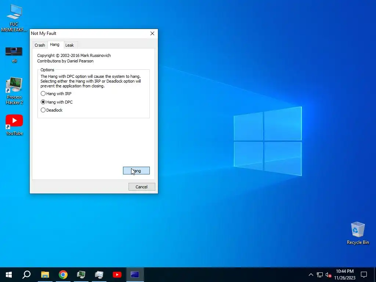Click the Cancel button
The height and width of the screenshot is (282, 376).
(x=142, y=187)
